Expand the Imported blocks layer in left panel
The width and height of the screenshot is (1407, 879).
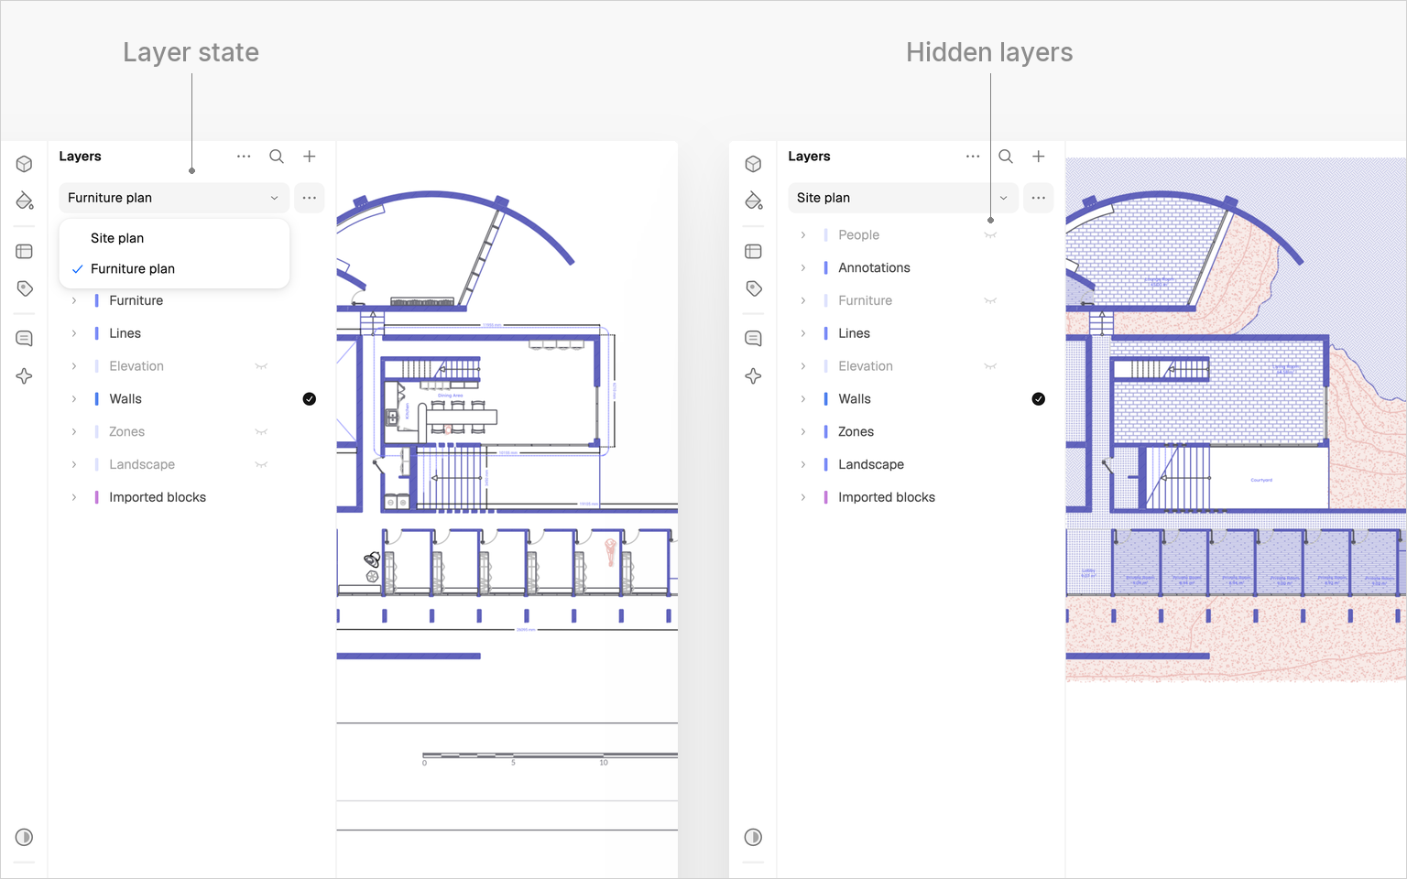coord(74,497)
